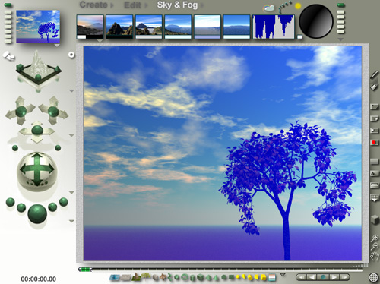Expand options triangle below Nano preview
Image resolution: width=380 pixels, height=284 pixels.
pos(57,46)
